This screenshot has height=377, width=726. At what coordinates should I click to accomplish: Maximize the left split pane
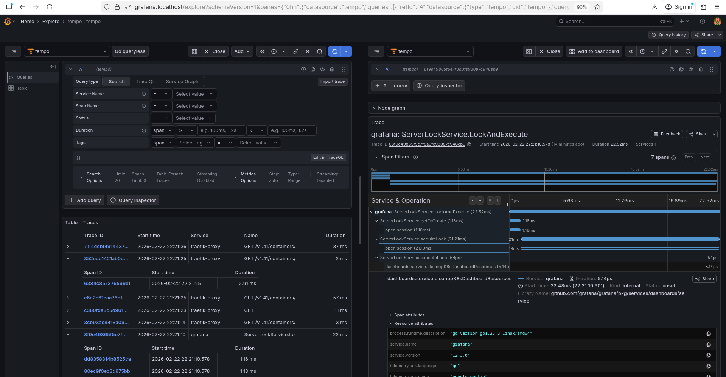(x=194, y=51)
